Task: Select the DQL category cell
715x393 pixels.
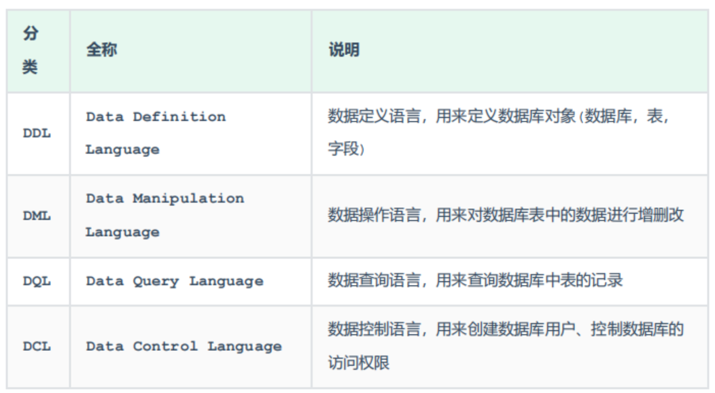Action: point(37,281)
